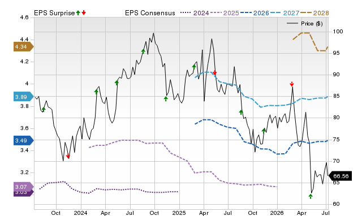Click the Oct label just before 2026
This screenshot has width=362, height=216.
pos(253,213)
